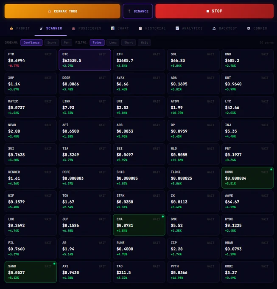The width and height of the screenshot is (277, 289).
Task: Click the green dot on SAND card
Action: coord(54,264)
